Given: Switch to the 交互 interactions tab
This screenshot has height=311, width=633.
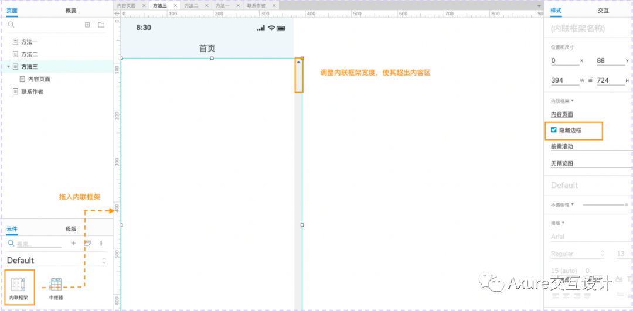Looking at the screenshot, I should pyautogui.click(x=603, y=11).
